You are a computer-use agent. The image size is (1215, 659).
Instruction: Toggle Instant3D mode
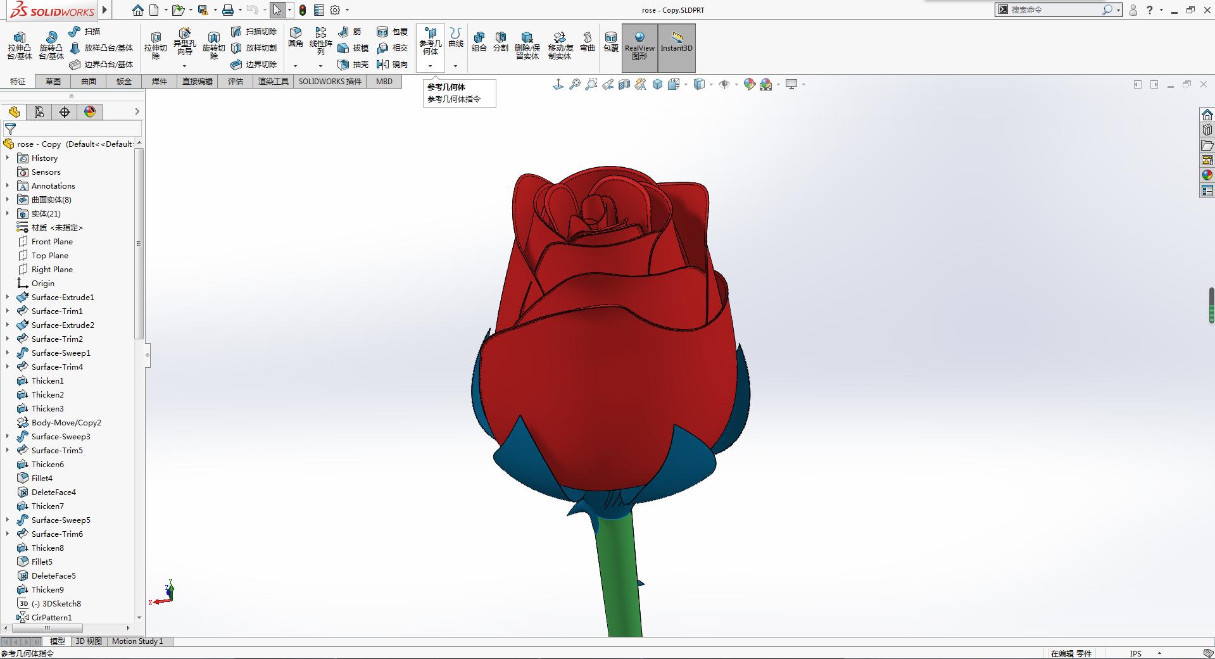[x=677, y=48]
